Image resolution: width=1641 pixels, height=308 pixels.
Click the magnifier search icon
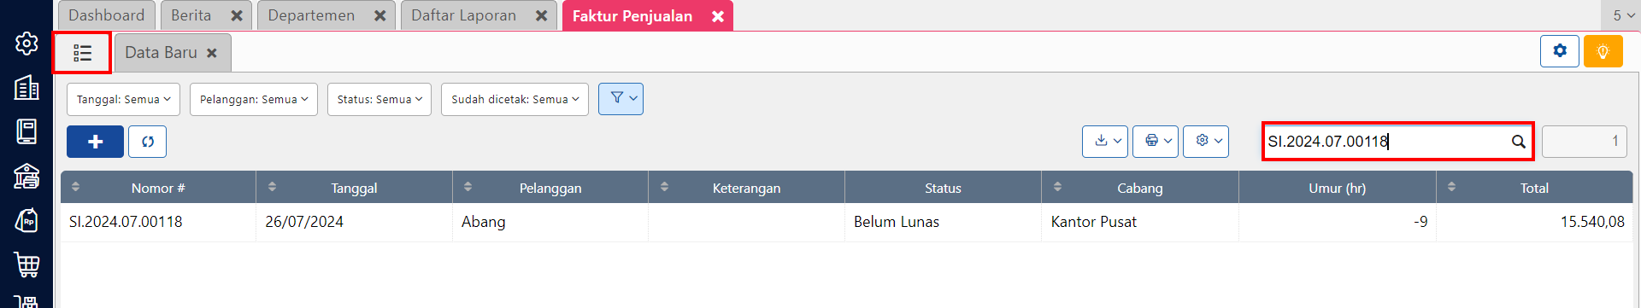pyautogui.click(x=1518, y=142)
